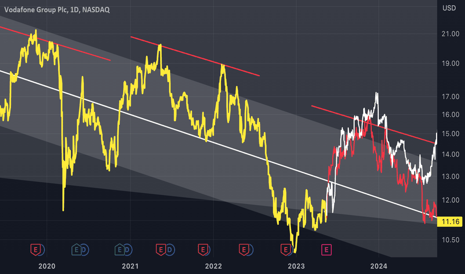
Task: Click the red earnings E marker nearest the 2020 label
Action: pyautogui.click(x=35, y=250)
